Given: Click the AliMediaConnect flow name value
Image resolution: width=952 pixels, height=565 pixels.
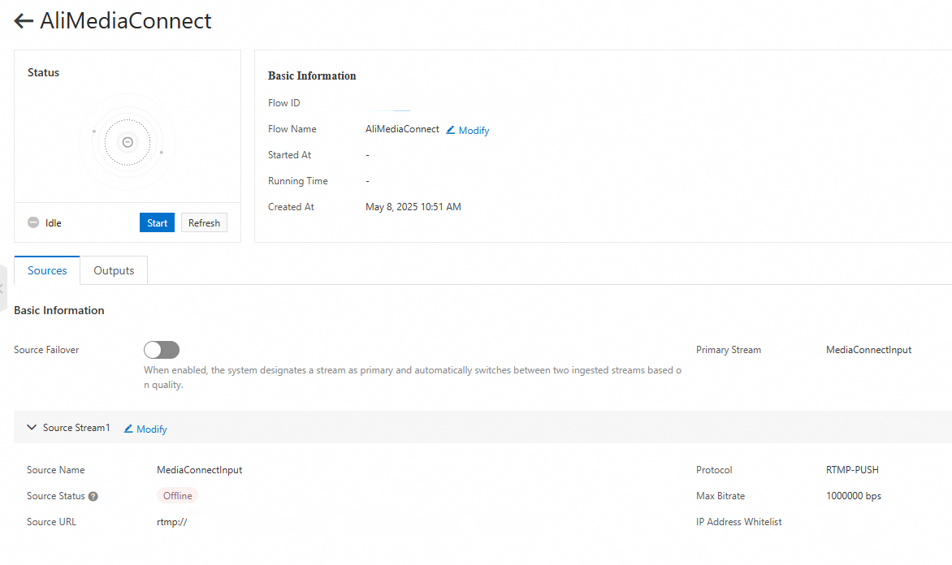Looking at the screenshot, I should [402, 129].
